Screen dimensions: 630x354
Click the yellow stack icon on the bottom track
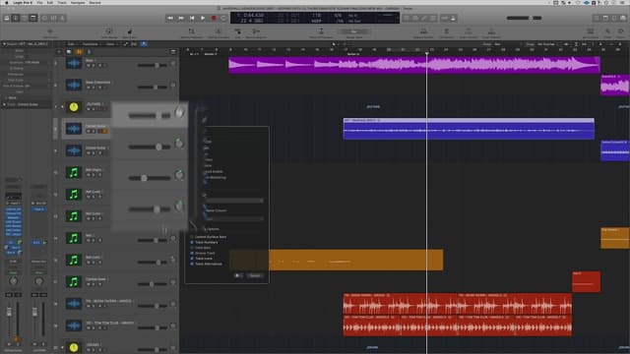pyautogui.click(x=74, y=347)
